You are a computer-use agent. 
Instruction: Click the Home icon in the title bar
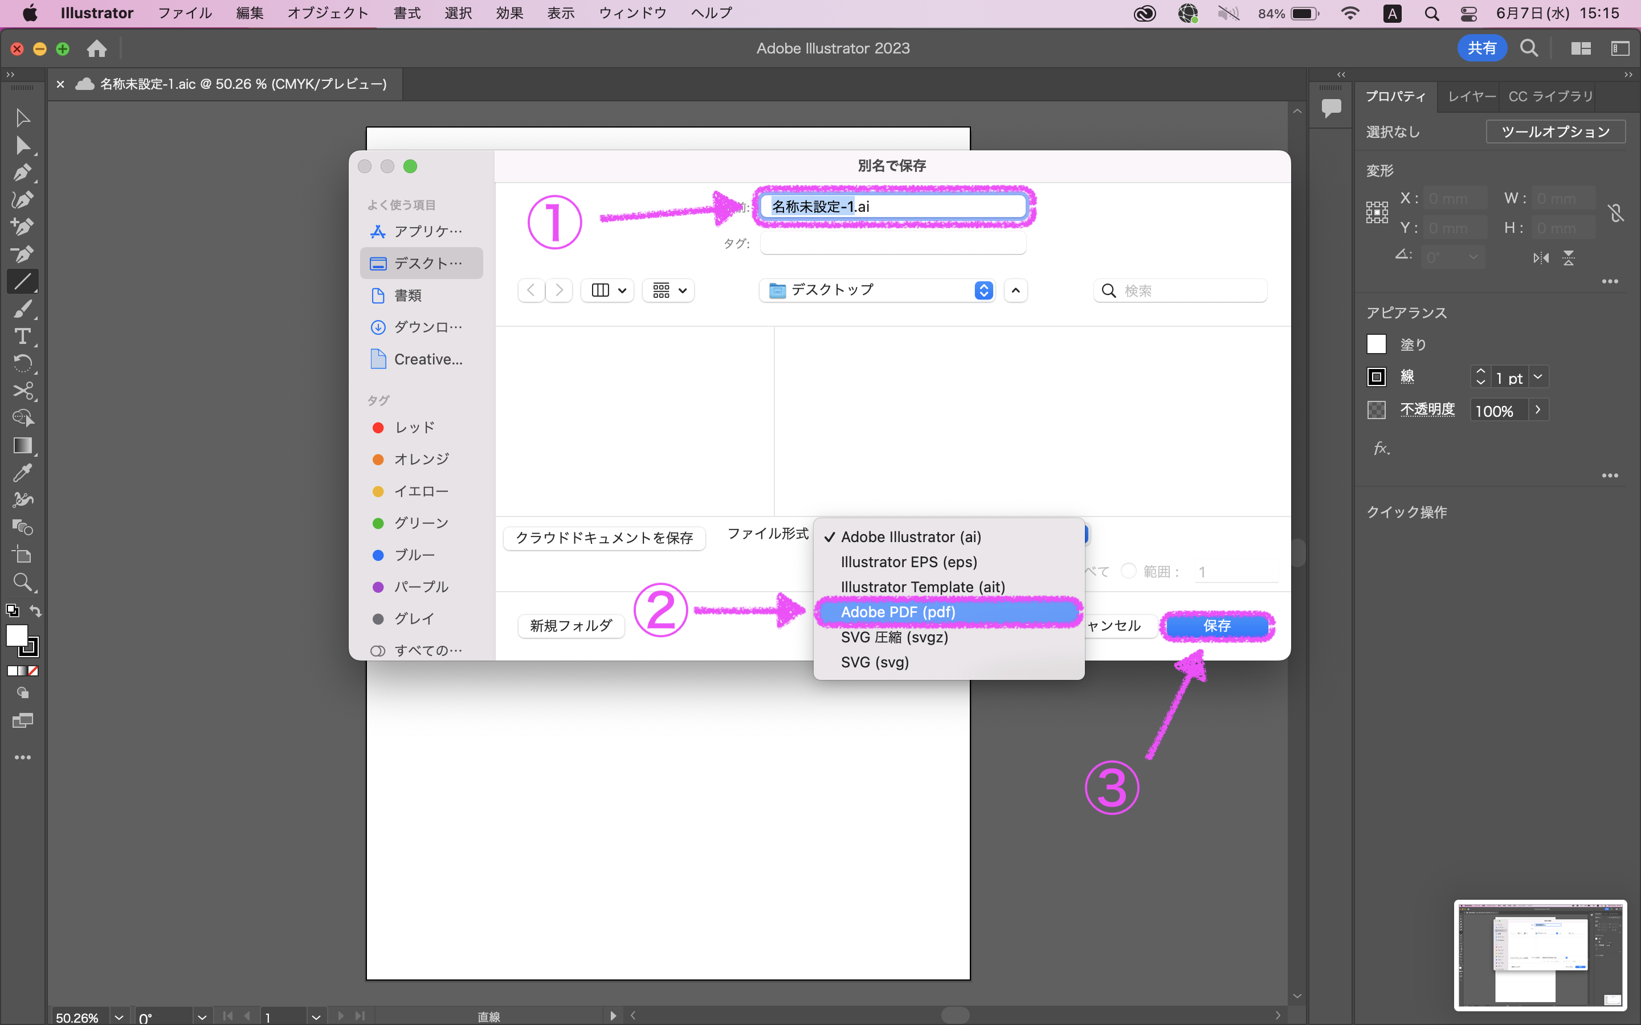tap(97, 49)
